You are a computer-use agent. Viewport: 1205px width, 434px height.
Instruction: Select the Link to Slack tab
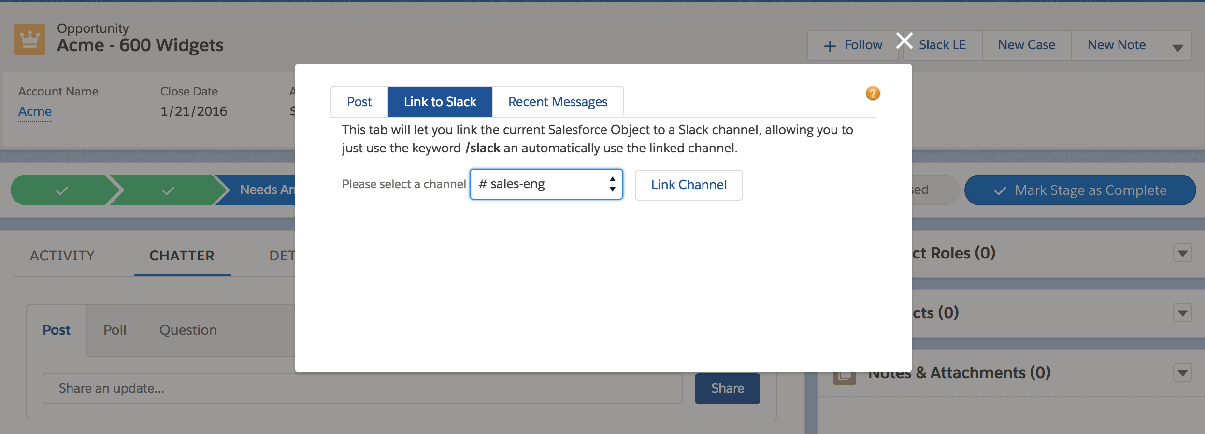[x=440, y=102]
